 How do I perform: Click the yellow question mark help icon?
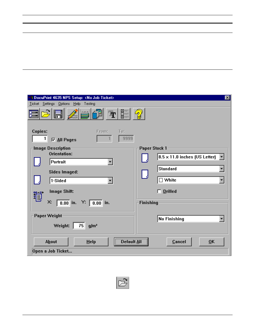[139, 114]
